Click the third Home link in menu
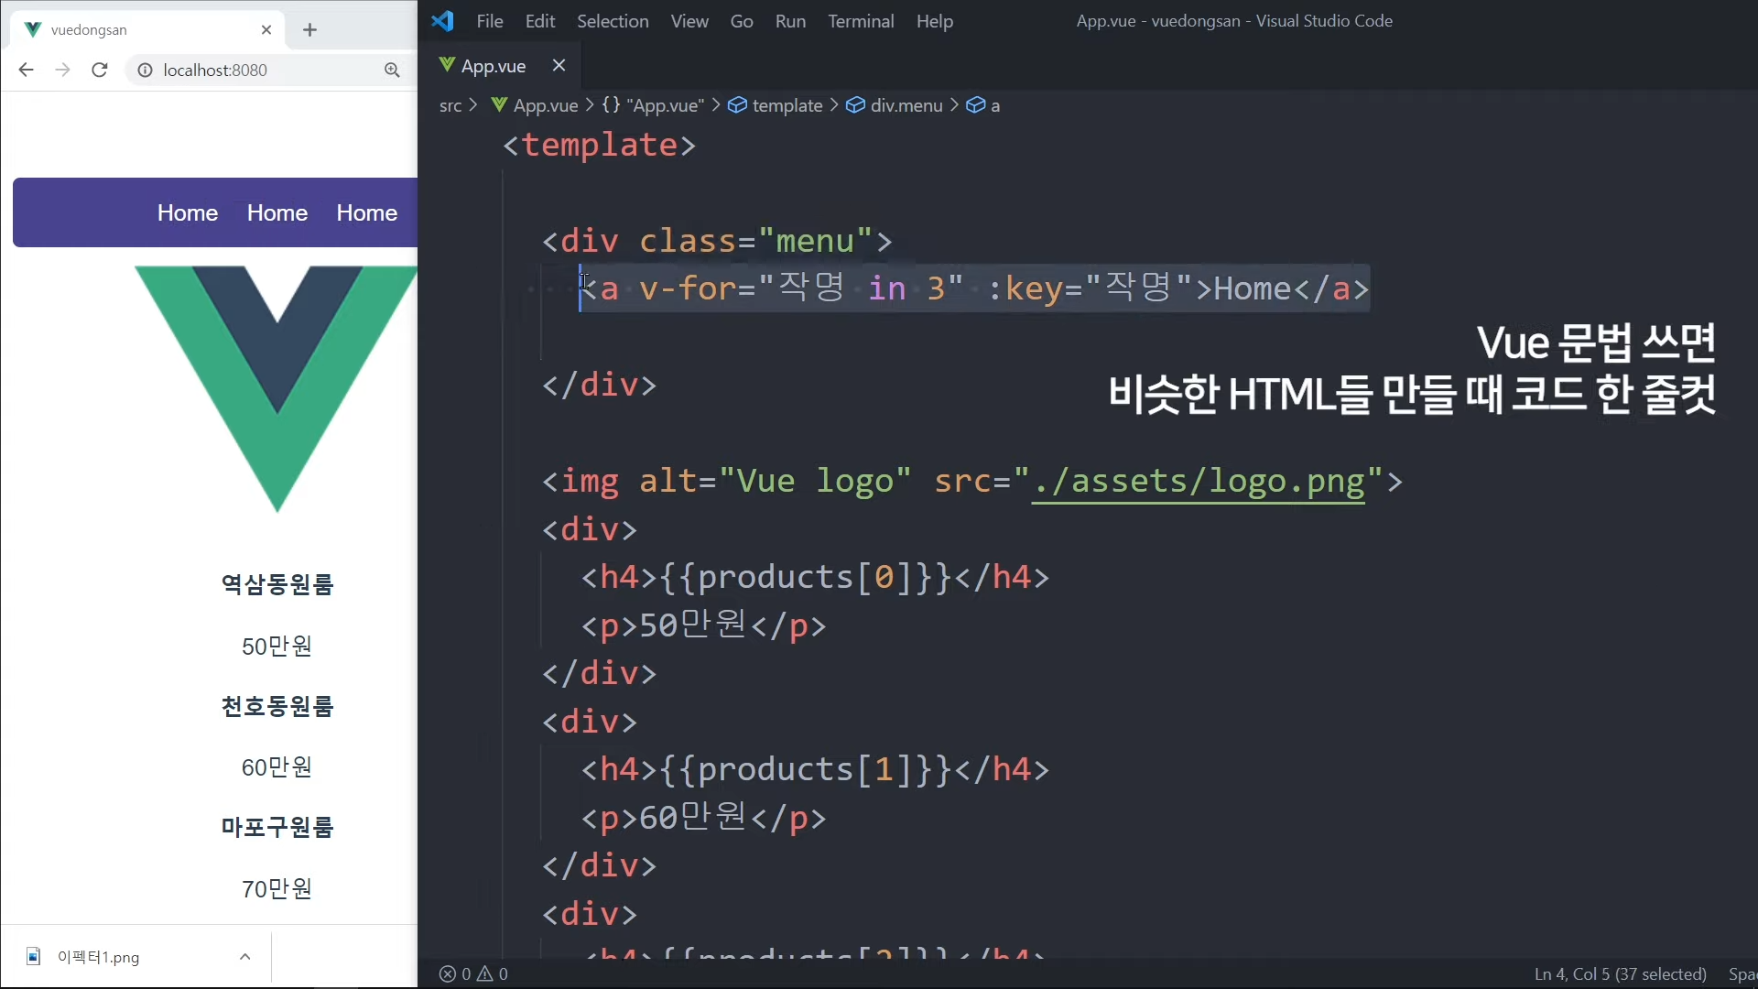This screenshot has height=989, width=1758. point(366,212)
